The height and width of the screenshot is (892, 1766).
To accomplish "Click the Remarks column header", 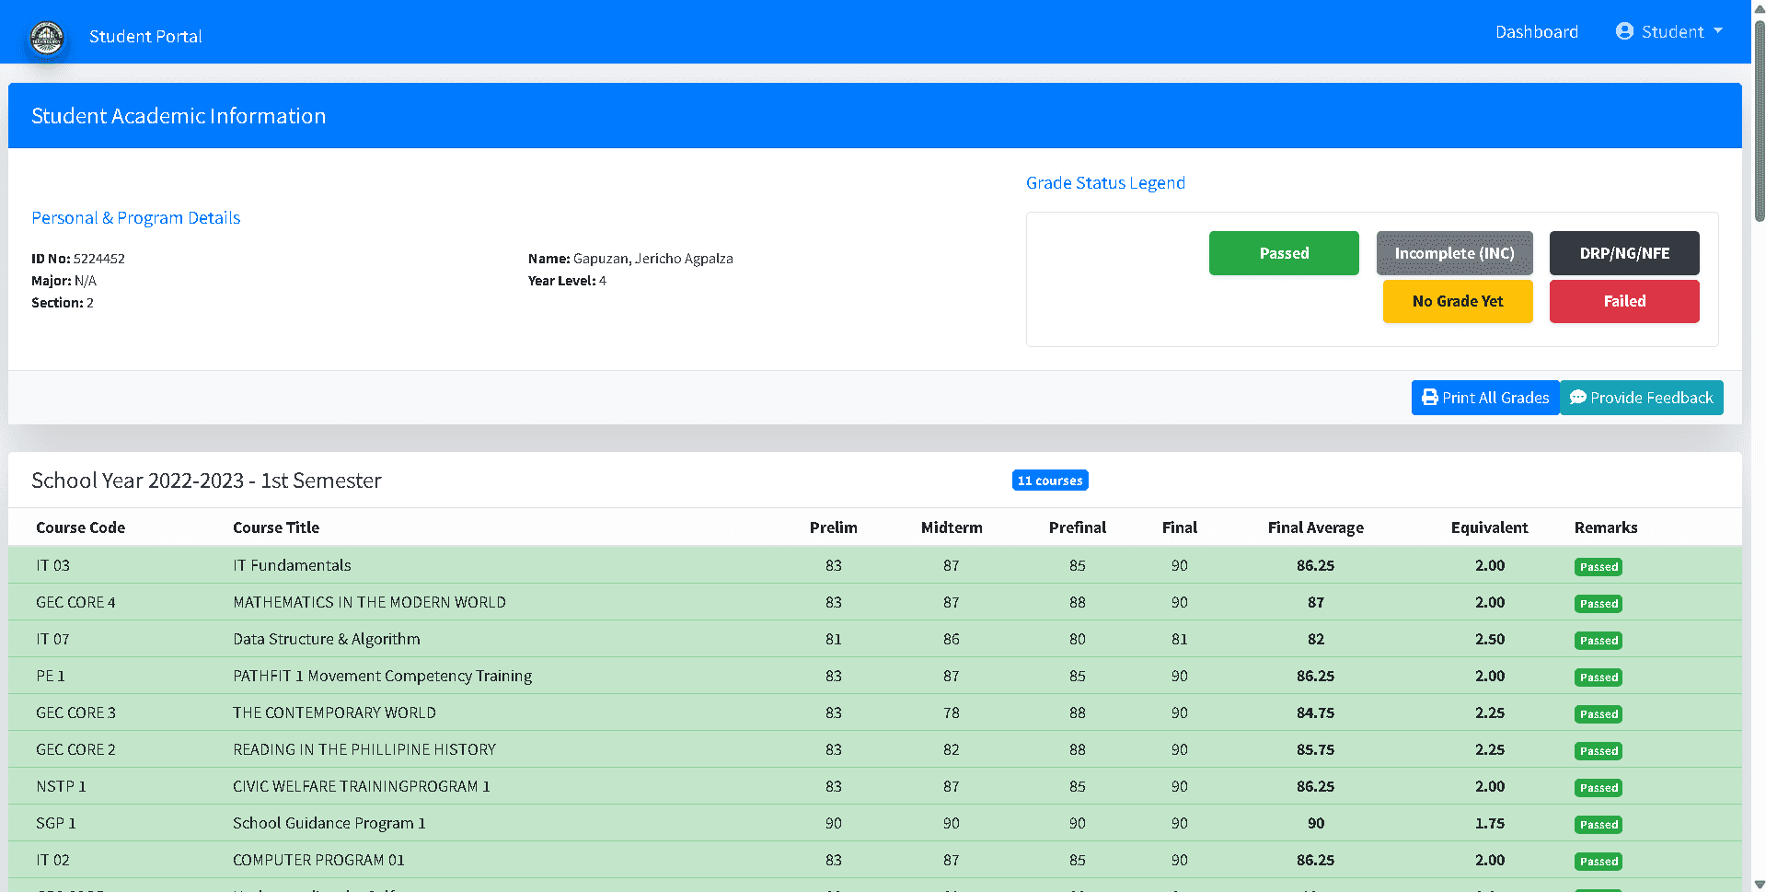I will 1606,527.
